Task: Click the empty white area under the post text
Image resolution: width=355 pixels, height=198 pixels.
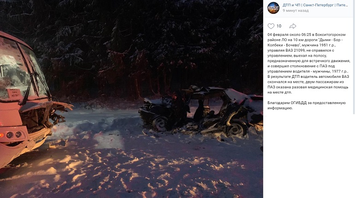Action: coord(309,156)
